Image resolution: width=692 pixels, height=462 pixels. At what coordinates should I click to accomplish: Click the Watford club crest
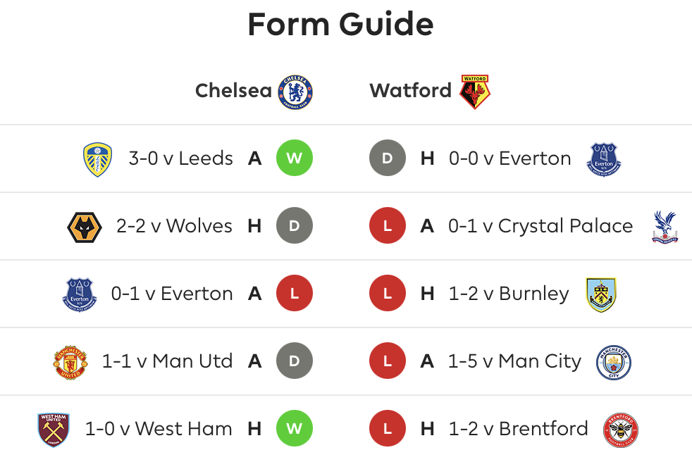[474, 91]
